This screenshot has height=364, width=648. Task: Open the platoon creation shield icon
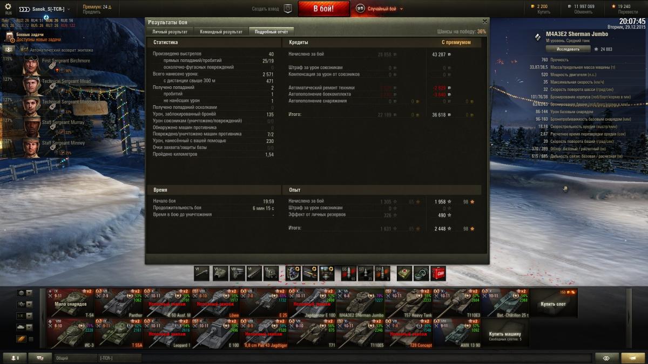(x=288, y=9)
